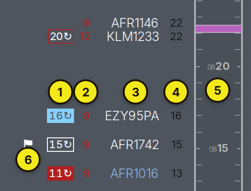251x191 pixels.
Task: Click the red 9 next to AFR1016
Action: [x=86, y=173]
